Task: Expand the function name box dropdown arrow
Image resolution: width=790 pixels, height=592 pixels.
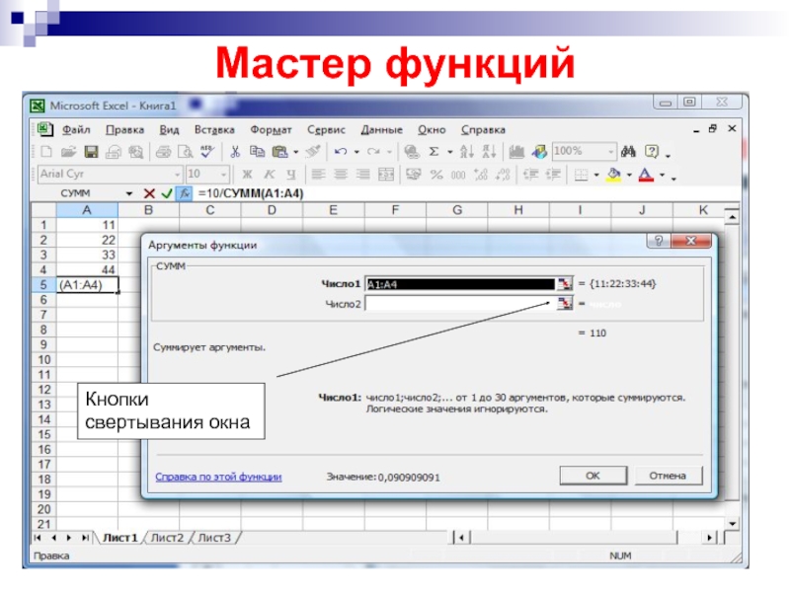Action: click(129, 193)
